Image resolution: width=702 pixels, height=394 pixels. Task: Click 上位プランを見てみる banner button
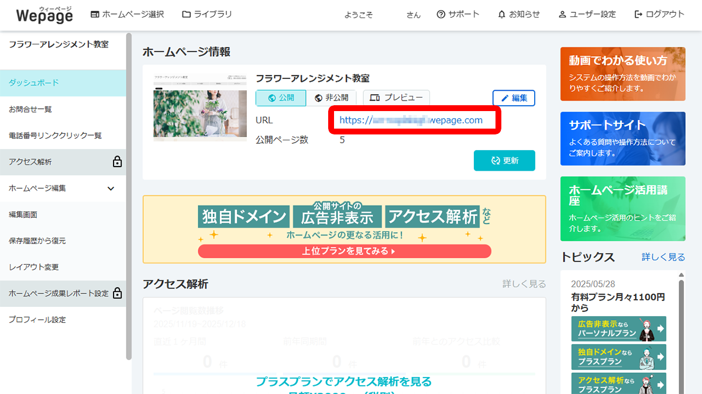345,251
